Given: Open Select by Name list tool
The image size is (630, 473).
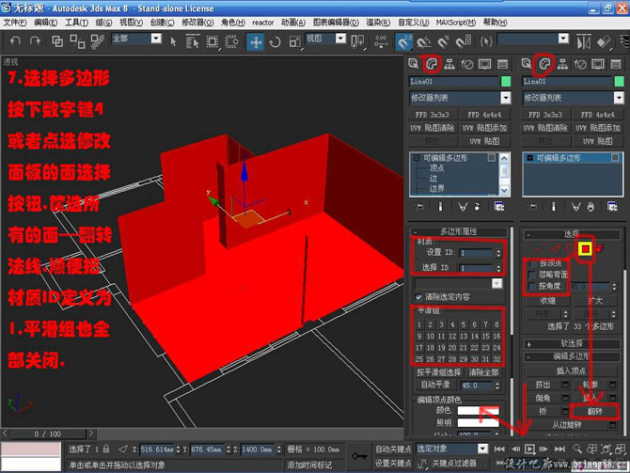Looking at the screenshot, I should [x=193, y=41].
